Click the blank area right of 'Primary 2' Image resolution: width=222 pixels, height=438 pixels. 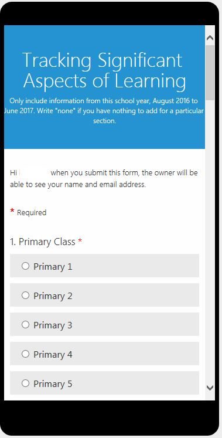click(x=135, y=295)
